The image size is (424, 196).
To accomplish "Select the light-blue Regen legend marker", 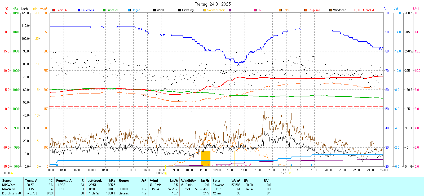I will click(129, 10).
